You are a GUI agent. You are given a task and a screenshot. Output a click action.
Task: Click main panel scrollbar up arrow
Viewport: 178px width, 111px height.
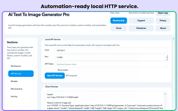tap(174, 39)
